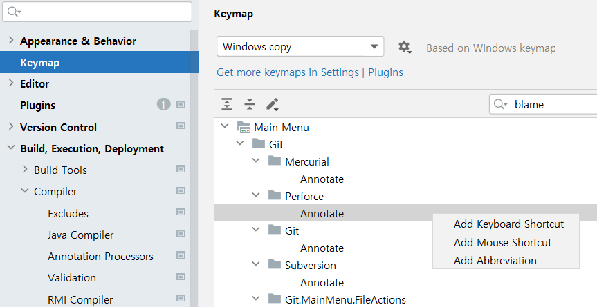Screen dimensions: 597x307
Task: Expand the Appearance & Behavior section
Action: point(11,41)
